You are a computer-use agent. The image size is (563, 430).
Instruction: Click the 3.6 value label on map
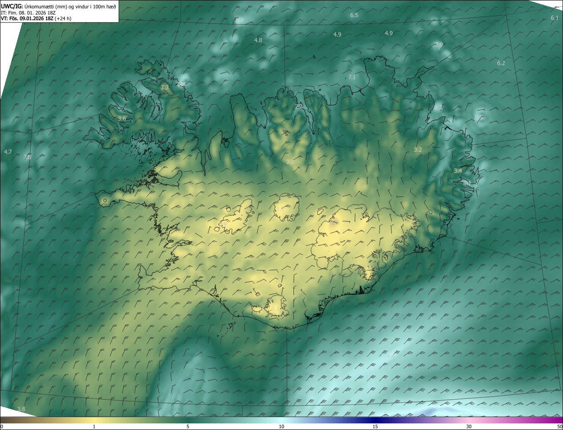click(122, 119)
